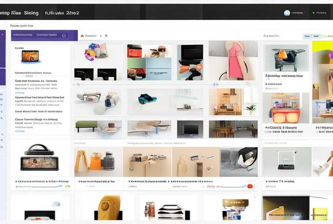333x224 pixels.
Task: Click the round icon in the purple tab bar
Action: pyautogui.click(x=64, y=35)
